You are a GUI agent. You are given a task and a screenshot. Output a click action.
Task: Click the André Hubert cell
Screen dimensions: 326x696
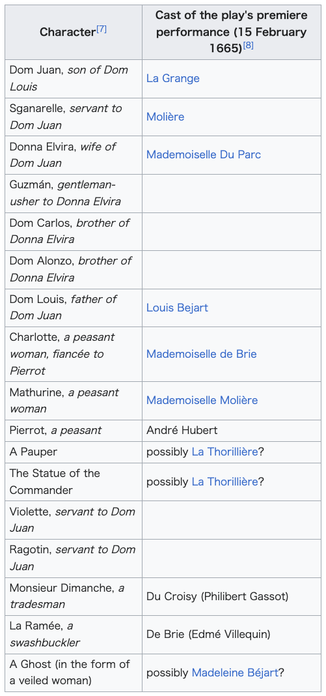(x=232, y=431)
